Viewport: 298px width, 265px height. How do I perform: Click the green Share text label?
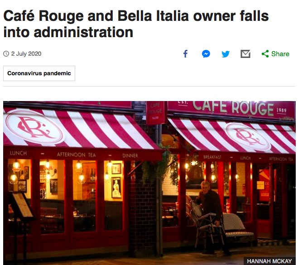coord(280,54)
